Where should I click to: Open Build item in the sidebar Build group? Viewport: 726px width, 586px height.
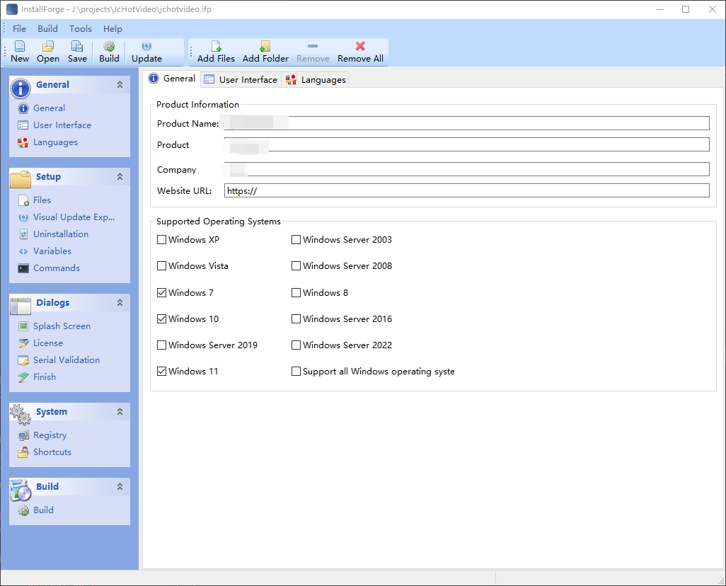[x=36, y=510]
